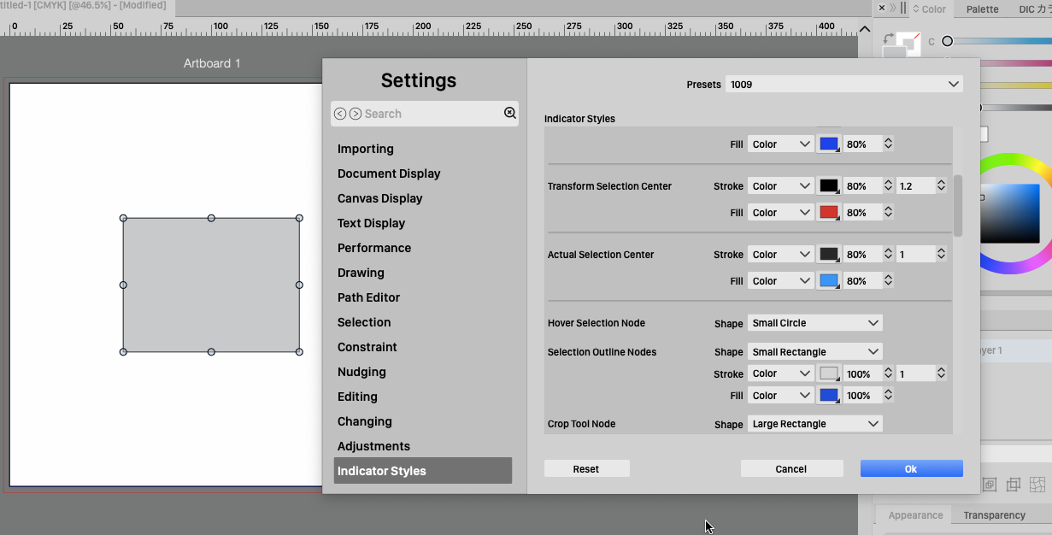Click the swap fill and stroke icon
The image size is (1052, 535).
[x=889, y=38]
